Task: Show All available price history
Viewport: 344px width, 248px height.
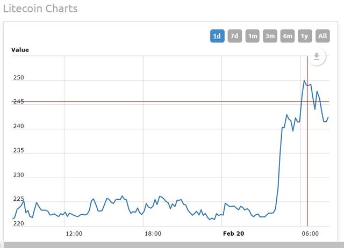Action: (x=322, y=36)
